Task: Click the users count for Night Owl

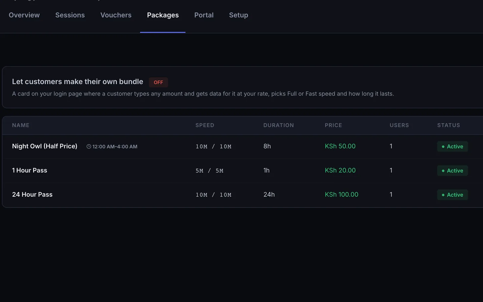Action: coord(391,146)
